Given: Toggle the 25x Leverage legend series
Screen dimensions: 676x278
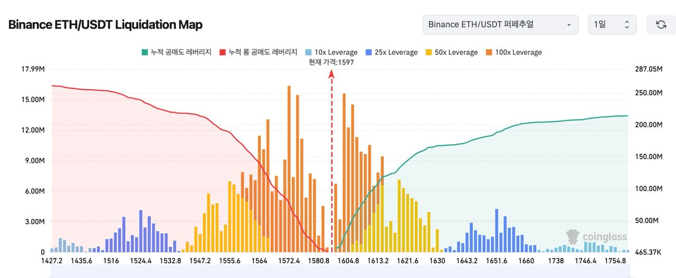Looking at the screenshot, I should [x=391, y=52].
